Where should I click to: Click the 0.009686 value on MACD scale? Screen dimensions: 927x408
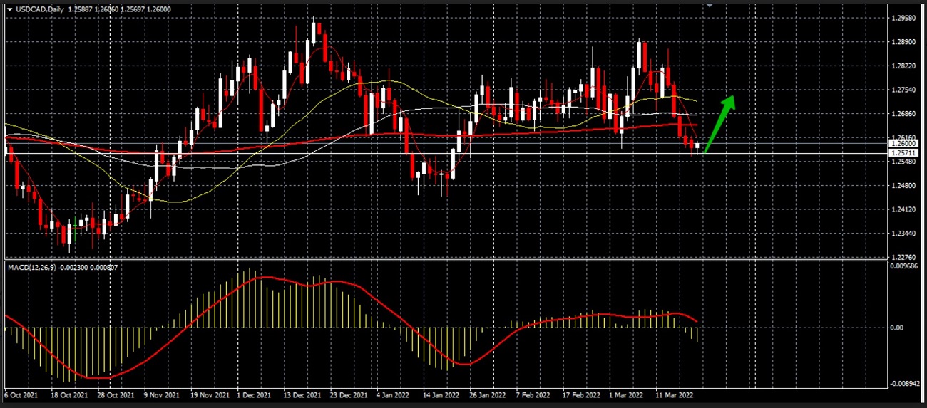point(905,266)
